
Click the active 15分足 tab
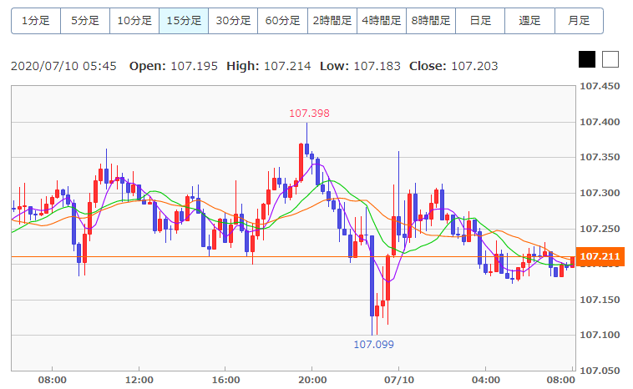(x=184, y=21)
